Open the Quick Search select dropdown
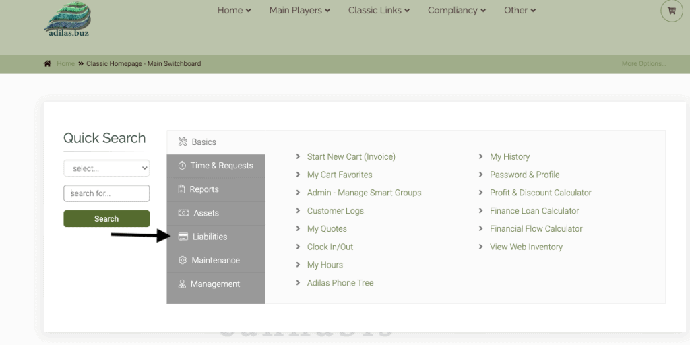Image resolution: width=690 pixels, height=345 pixels. tap(106, 168)
